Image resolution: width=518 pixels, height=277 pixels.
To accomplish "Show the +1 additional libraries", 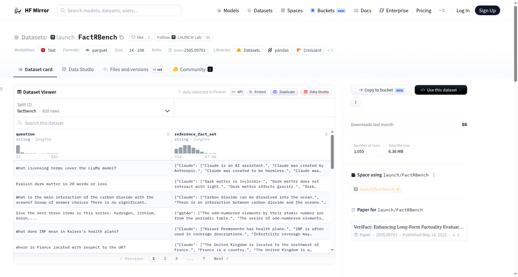I will click(x=330, y=50).
